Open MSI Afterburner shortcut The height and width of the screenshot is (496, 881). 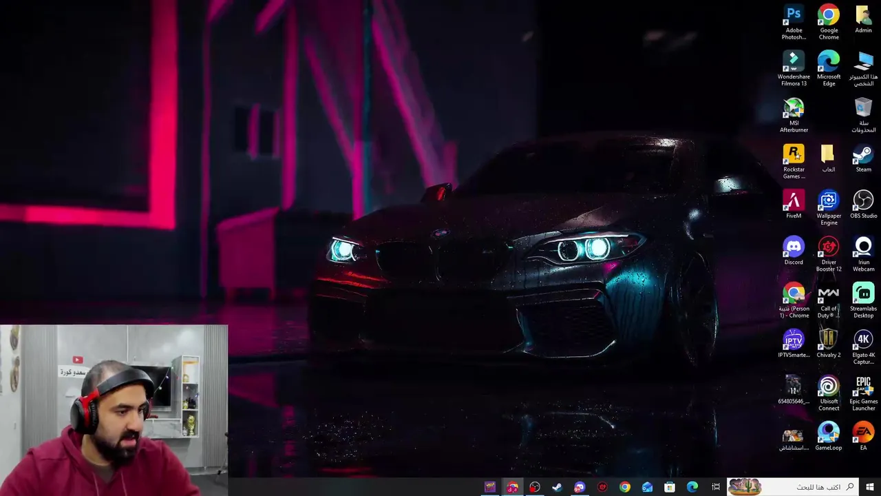(x=794, y=115)
